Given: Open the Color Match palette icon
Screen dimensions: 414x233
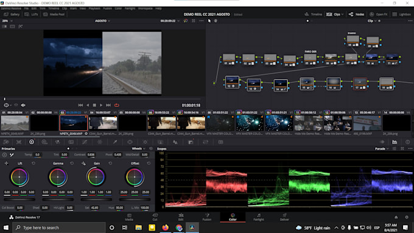Looking at the screenshot, I should coord(19,142).
